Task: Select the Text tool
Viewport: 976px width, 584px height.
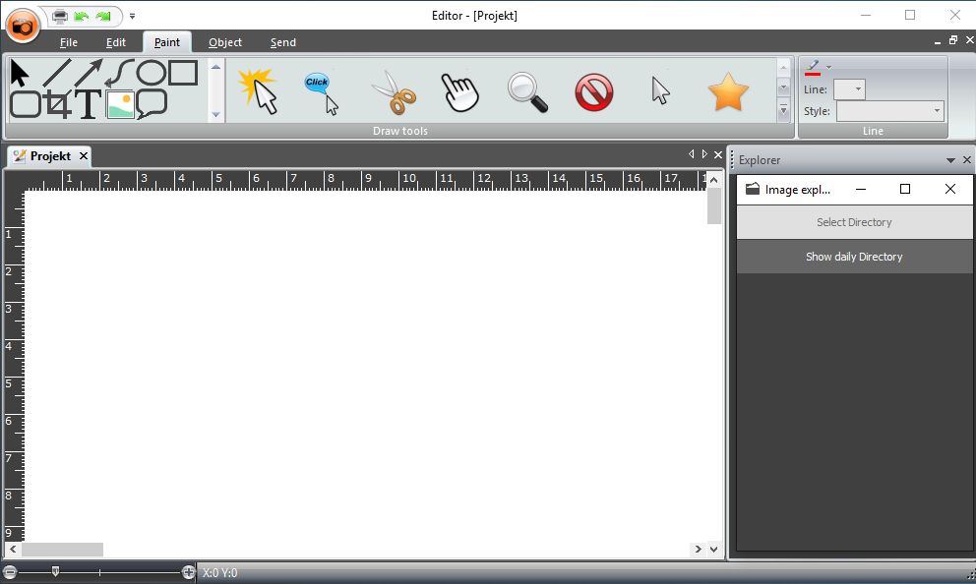Action: coord(88,104)
